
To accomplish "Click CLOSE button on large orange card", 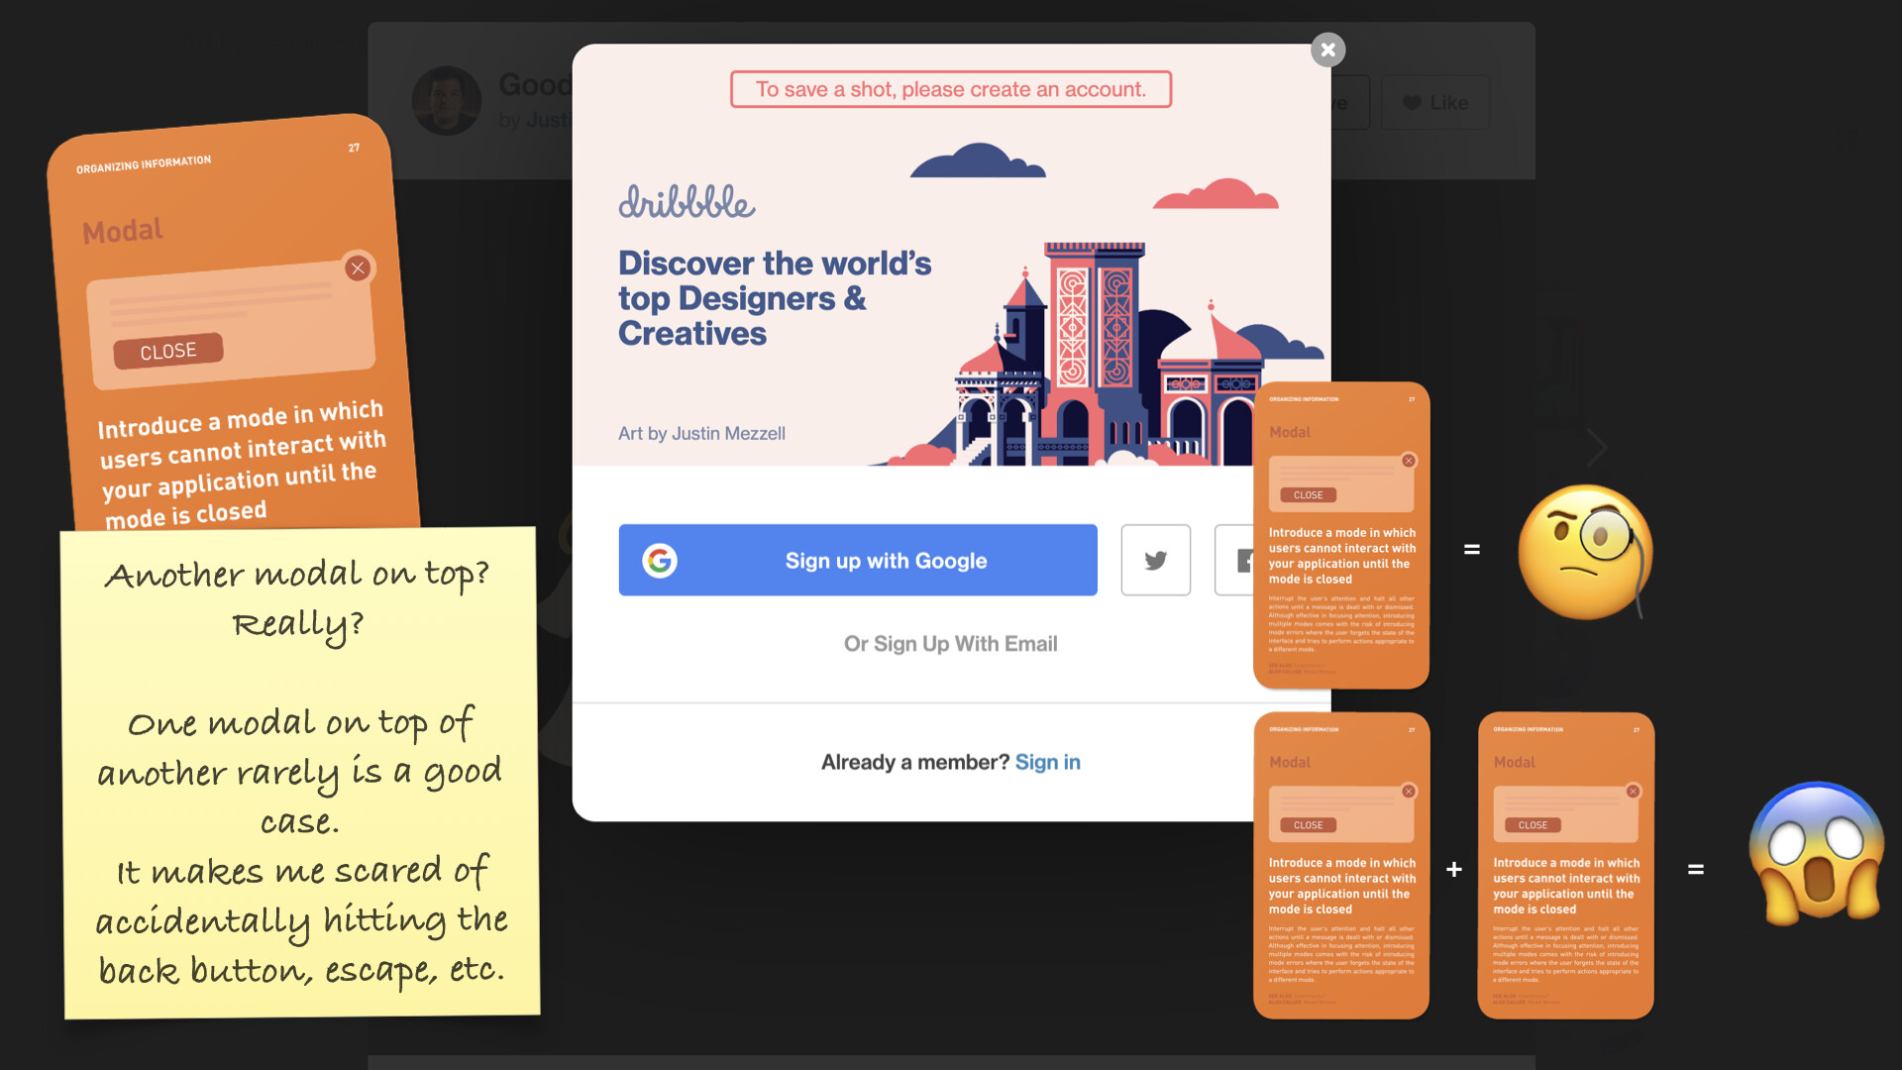I will pyautogui.click(x=167, y=351).
